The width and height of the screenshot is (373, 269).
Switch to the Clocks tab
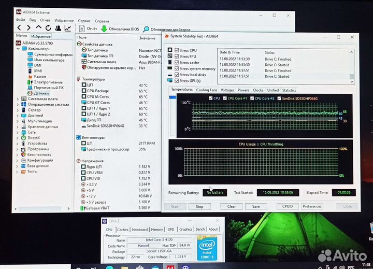pyautogui.click(x=258, y=90)
